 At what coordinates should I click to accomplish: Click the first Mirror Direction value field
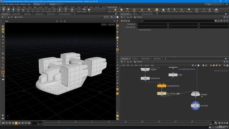152,27
